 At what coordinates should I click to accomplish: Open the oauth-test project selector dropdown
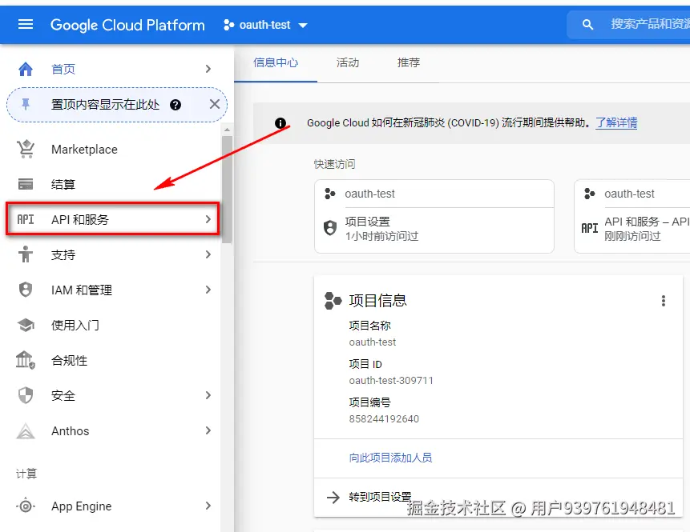point(265,25)
